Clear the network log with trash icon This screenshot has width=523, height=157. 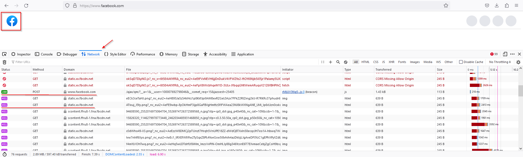pyautogui.click(x=4, y=62)
